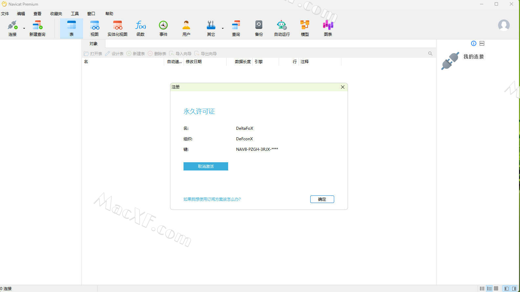Image resolution: width=520 pixels, height=292 pixels.
Task: Expand the 连接 dropdown arrow
Action: pyautogui.click(x=24, y=28)
